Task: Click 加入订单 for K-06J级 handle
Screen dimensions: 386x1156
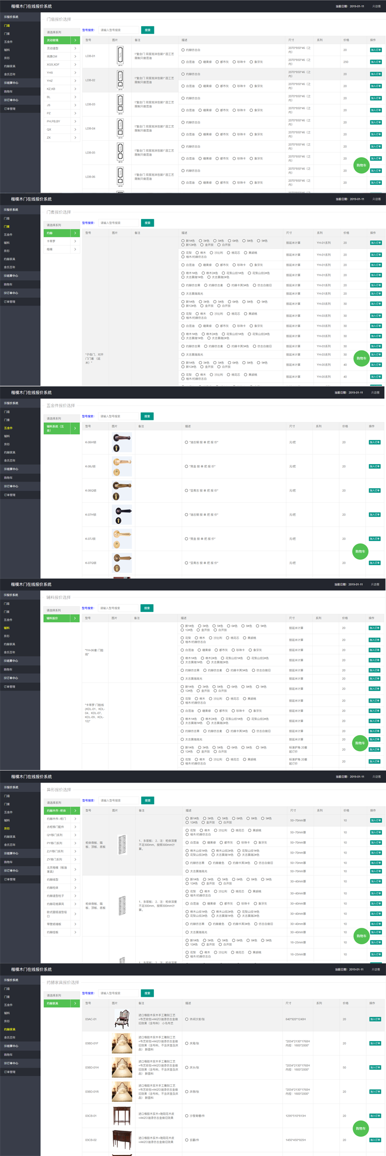Action: pyautogui.click(x=374, y=466)
